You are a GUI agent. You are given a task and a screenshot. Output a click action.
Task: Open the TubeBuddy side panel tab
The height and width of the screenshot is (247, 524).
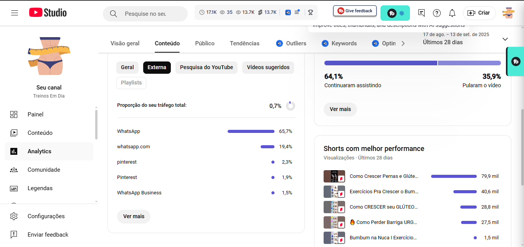(x=516, y=61)
